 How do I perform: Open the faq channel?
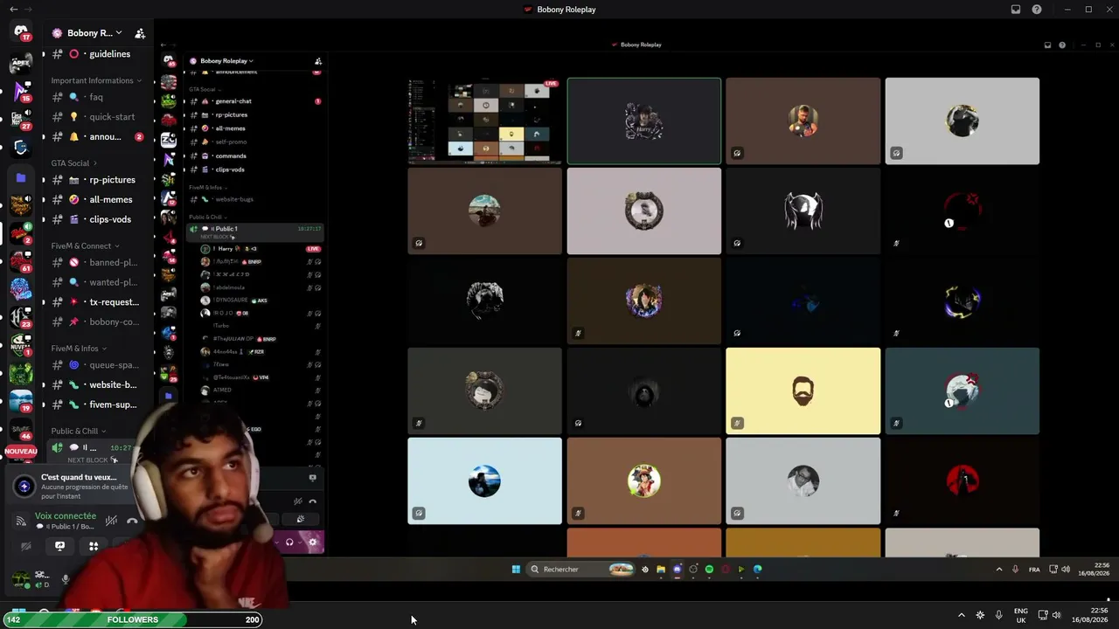pyautogui.click(x=97, y=97)
